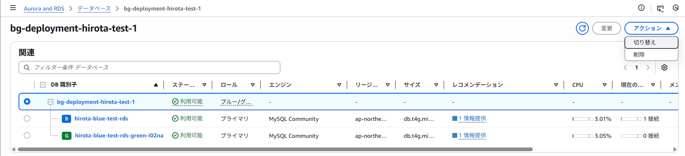The width and height of the screenshot is (685, 156).
Task: Sort the レコメンデーション column
Action: (556, 85)
